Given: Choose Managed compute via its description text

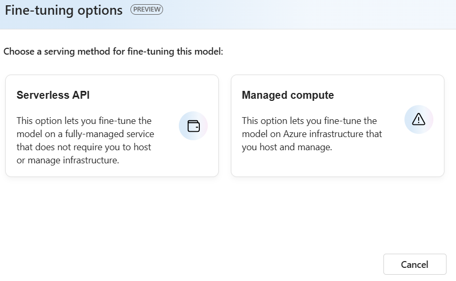Looking at the screenshot, I should 311,134.
